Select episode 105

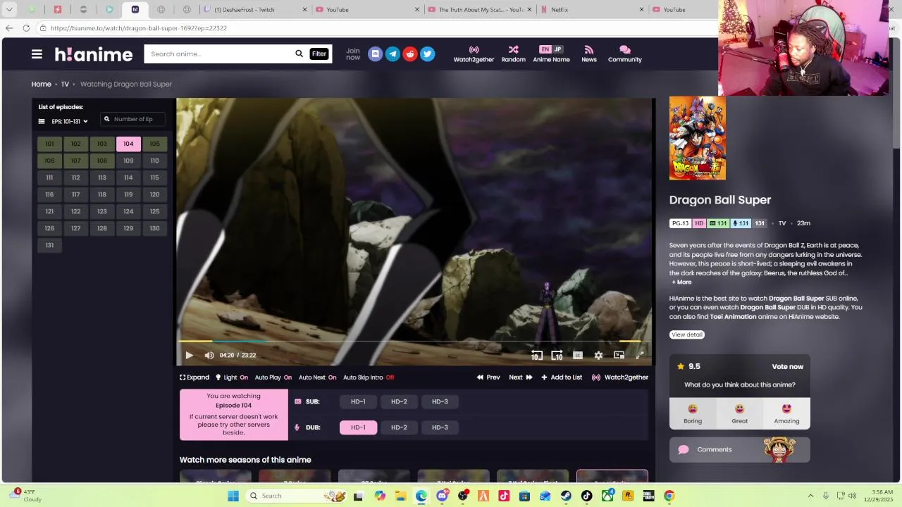154,144
